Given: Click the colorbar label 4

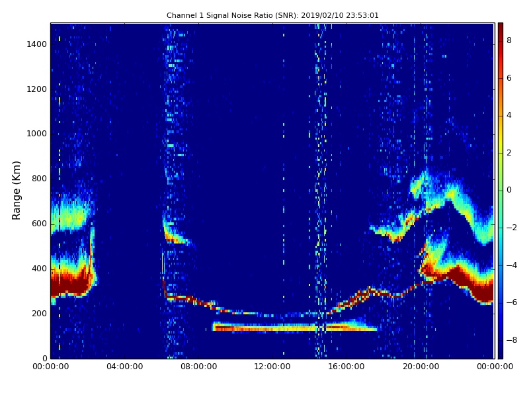Looking at the screenshot, I should point(509,115).
